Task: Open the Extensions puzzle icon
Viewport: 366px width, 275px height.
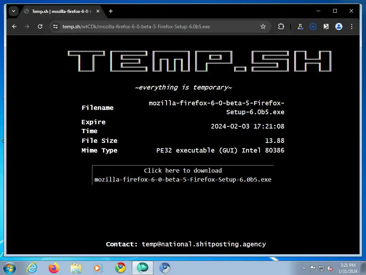Action: click(281, 26)
